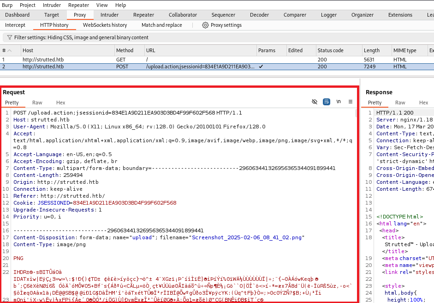The width and height of the screenshot is (434, 303).
Task: Switch to the Repeater tool tab
Action: click(x=143, y=15)
